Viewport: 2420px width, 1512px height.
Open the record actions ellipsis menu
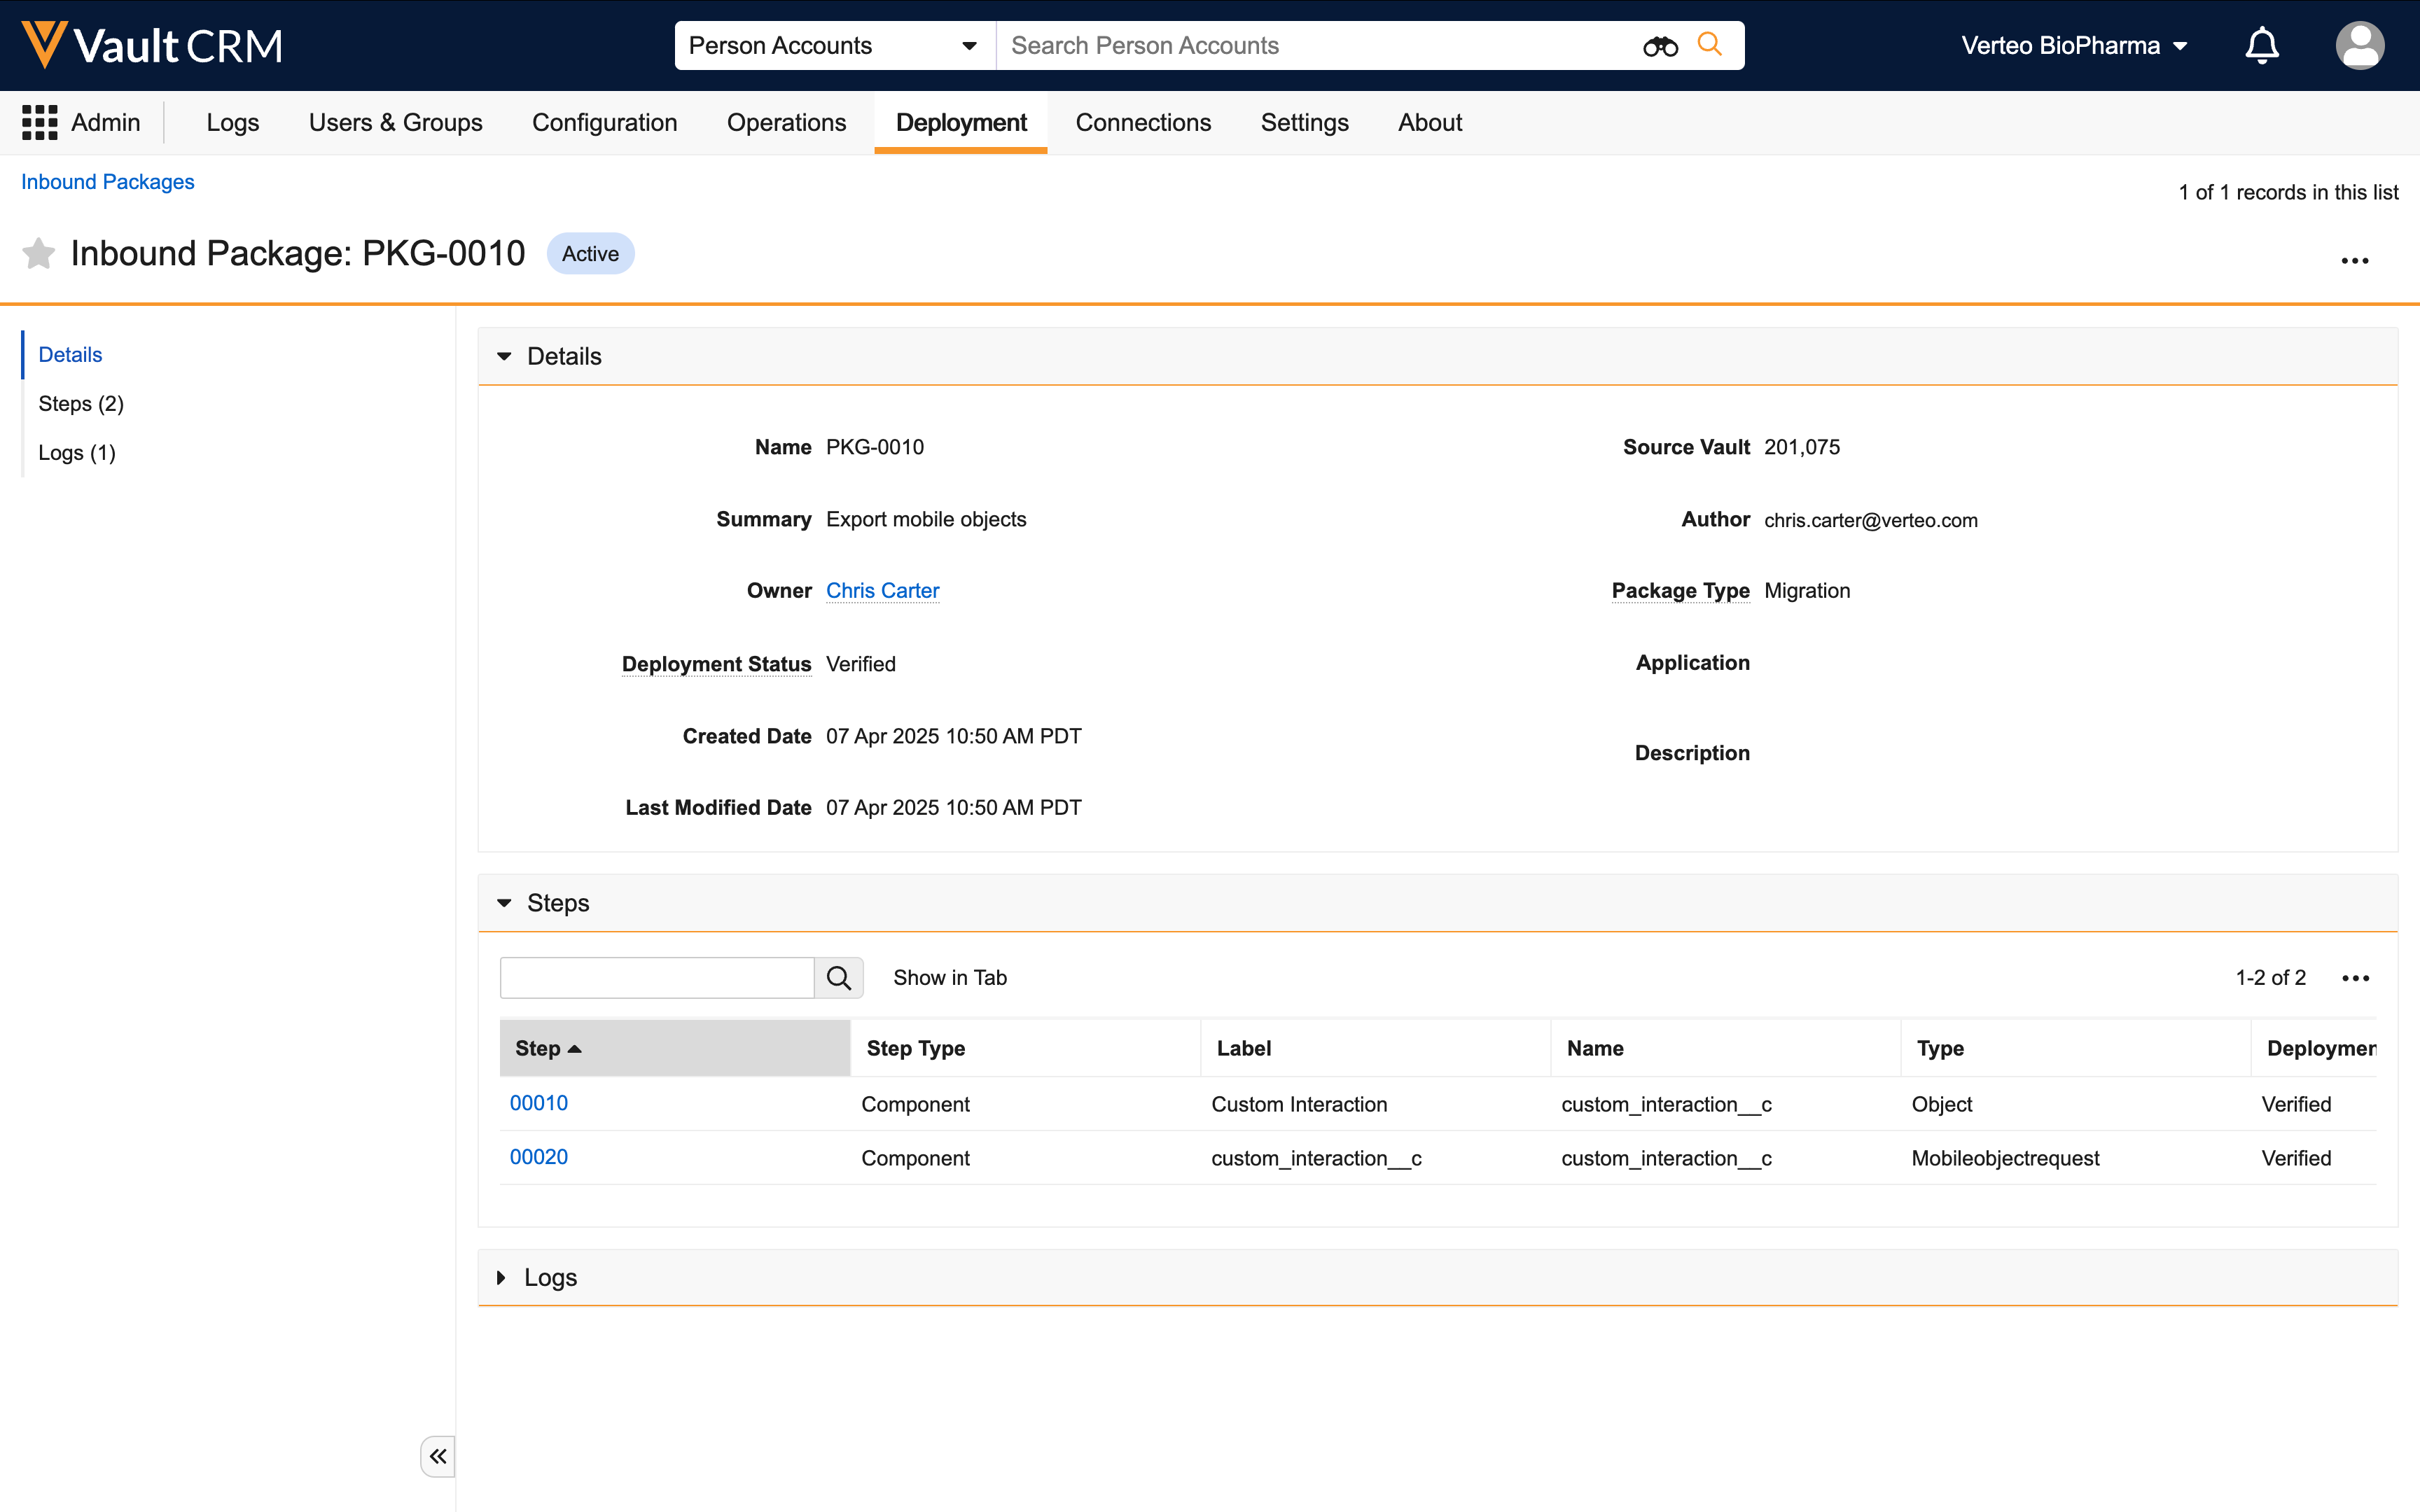tap(2354, 261)
